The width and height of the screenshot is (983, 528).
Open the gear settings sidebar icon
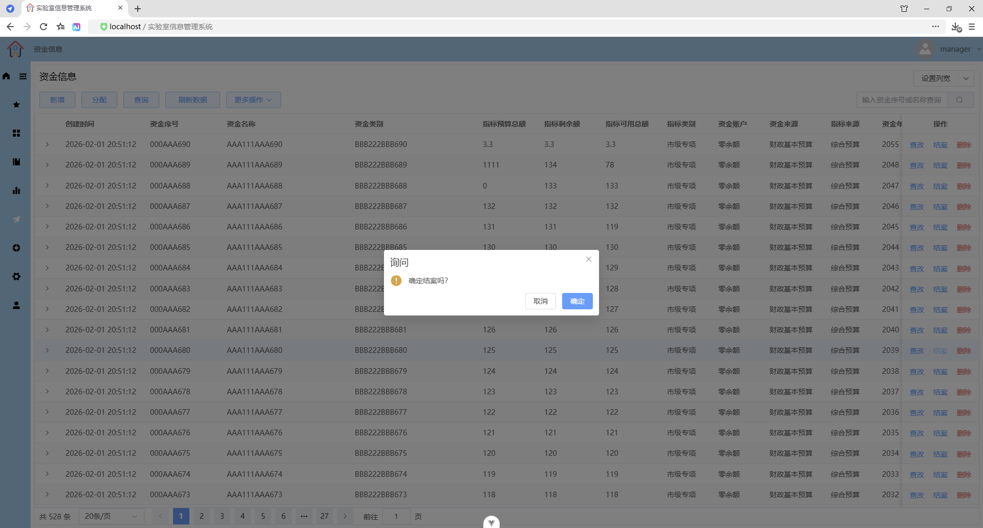[16, 277]
